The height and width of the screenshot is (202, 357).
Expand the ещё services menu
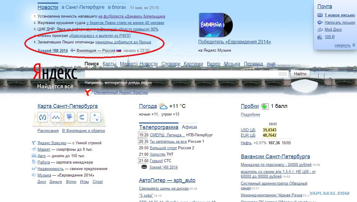click(x=271, y=64)
